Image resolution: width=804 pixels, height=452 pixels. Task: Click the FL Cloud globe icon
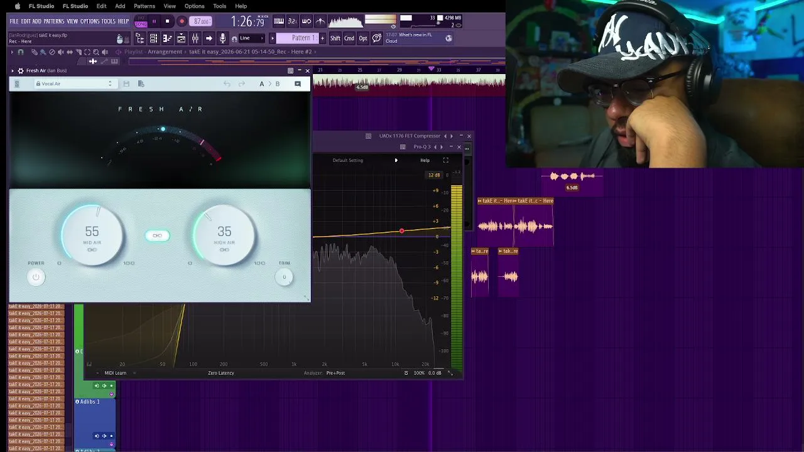448,38
